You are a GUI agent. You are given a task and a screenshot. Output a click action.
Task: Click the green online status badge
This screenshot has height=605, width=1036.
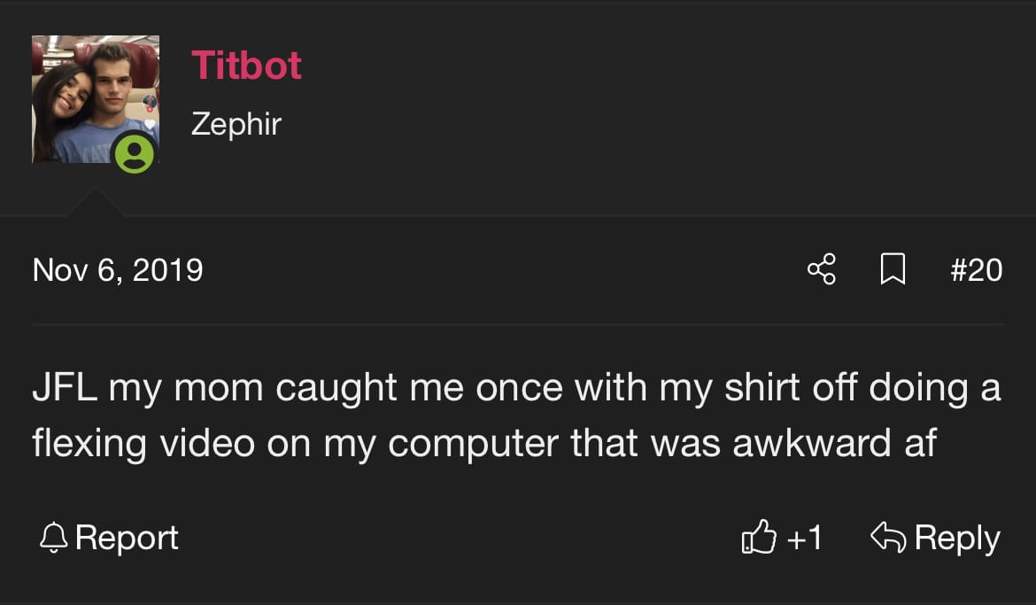(x=135, y=155)
